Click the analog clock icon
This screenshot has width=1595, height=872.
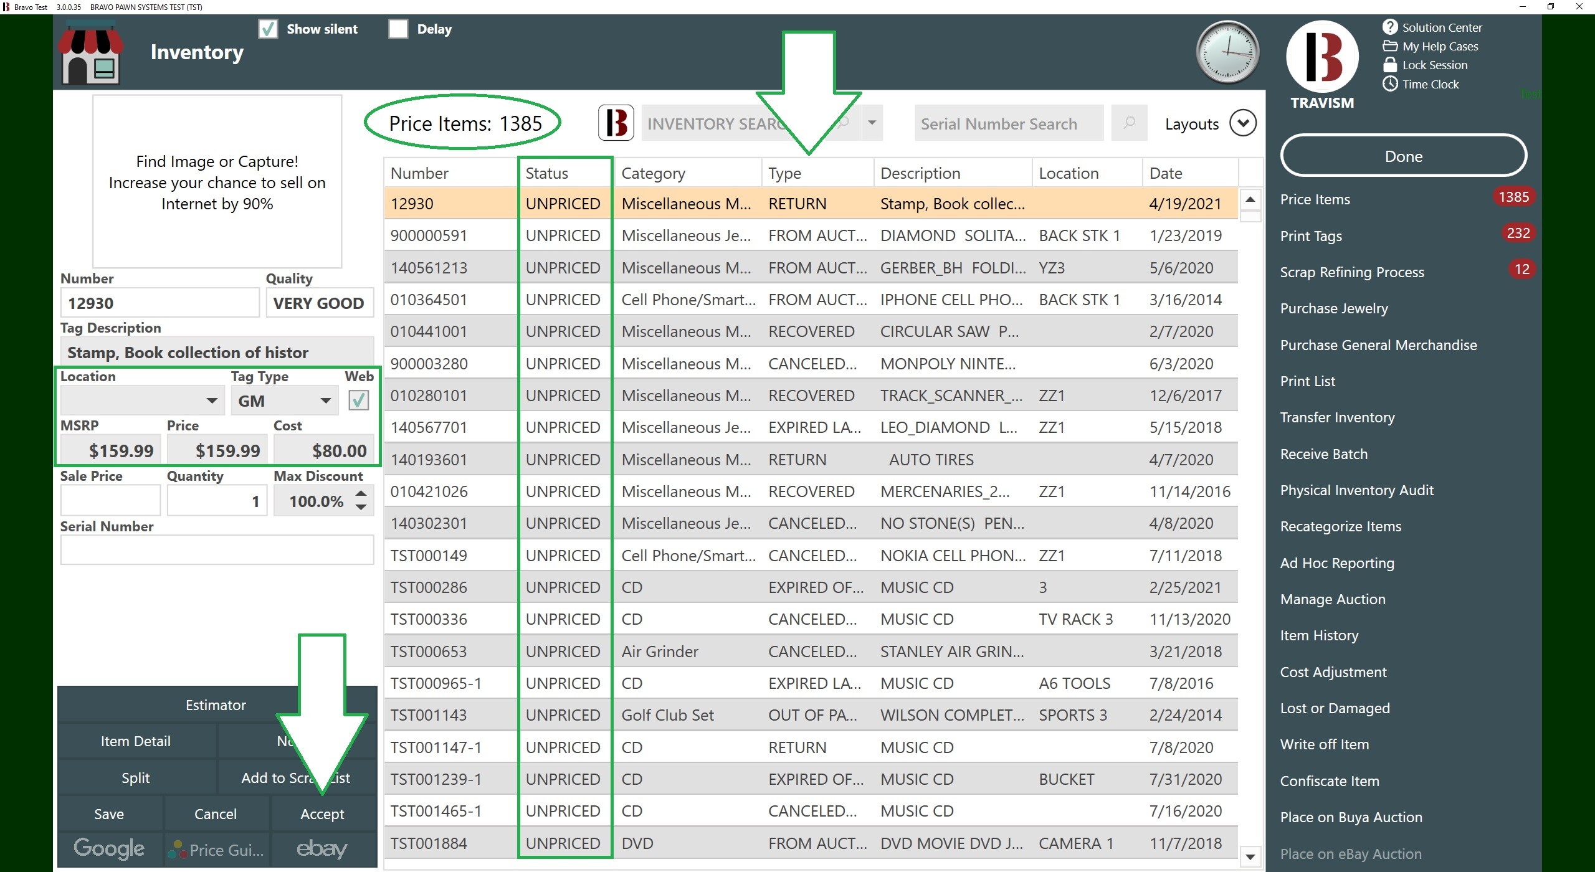1227,52
